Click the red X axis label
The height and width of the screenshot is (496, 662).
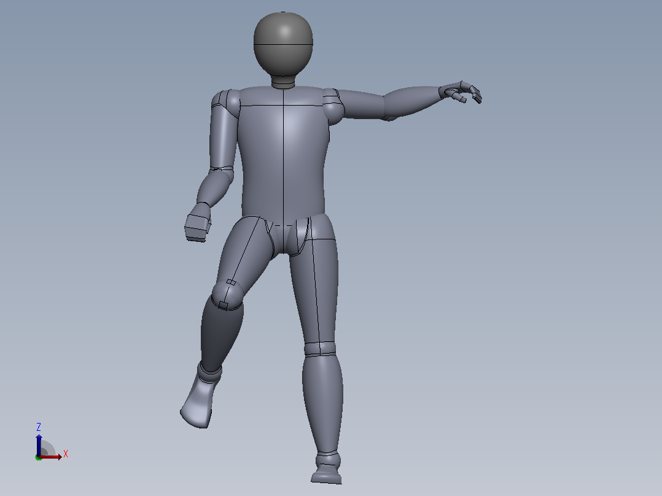66,454
